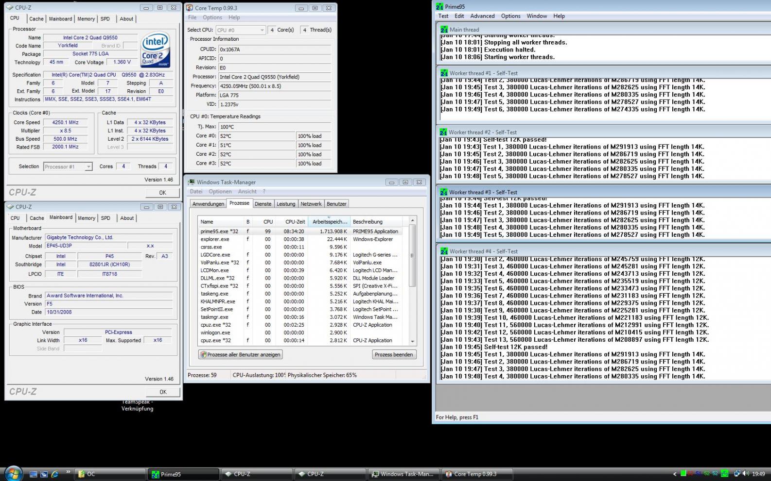Viewport: 771px width, 481px height.
Task: Switch to Dienste tab in Task-Manager
Action: click(263, 204)
